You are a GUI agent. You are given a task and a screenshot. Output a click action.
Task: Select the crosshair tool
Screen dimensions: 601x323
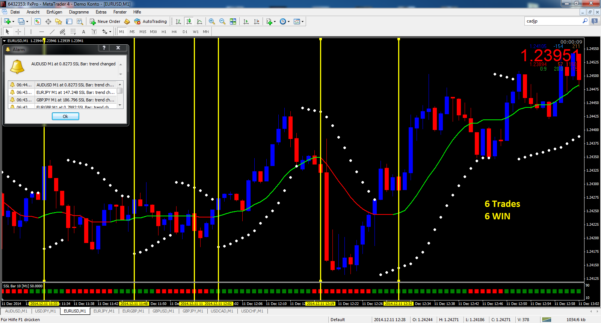pyautogui.click(x=18, y=32)
